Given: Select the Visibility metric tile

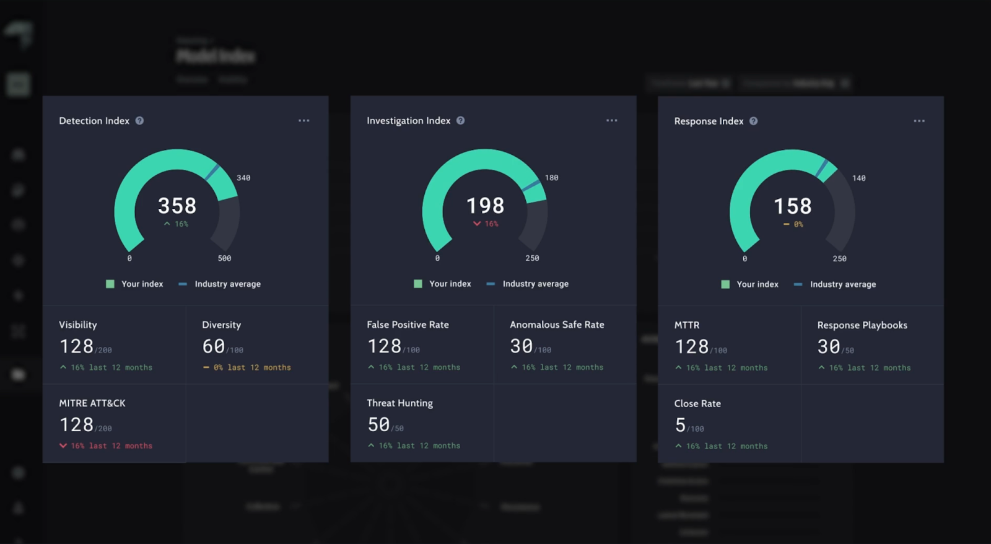Looking at the screenshot, I should pyautogui.click(x=114, y=345).
